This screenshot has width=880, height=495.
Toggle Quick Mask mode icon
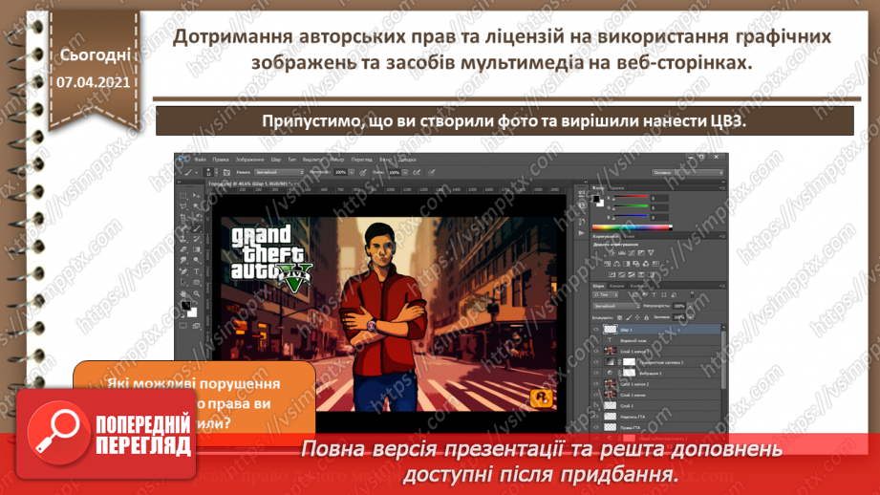[182, 326]
